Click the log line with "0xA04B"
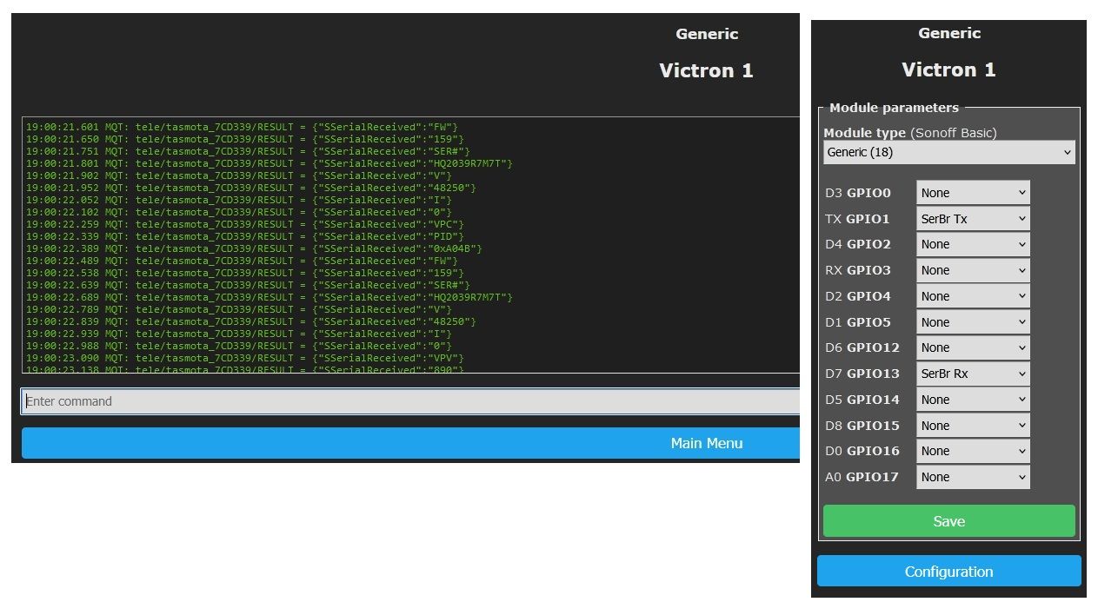The image size is (1098, 602). coord(254,248)
